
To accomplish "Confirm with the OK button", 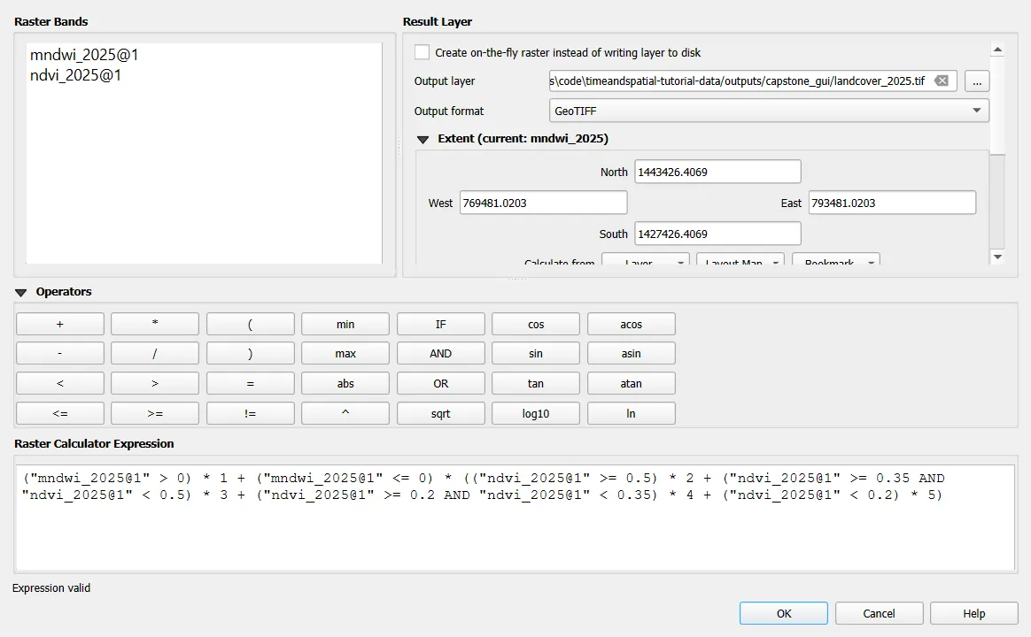I will pyautogui.click(x=784, y=613).
